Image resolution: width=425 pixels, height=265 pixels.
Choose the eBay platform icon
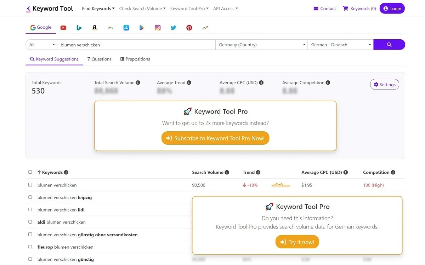[110, 27]
